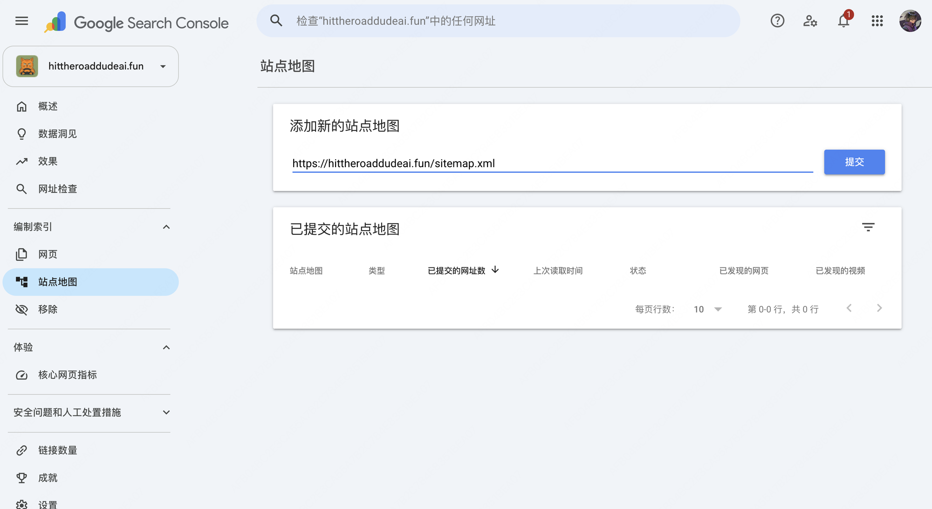The height and width of the screenshot is (509, 932).
Task: Open 移除 removals page
Action: (91, 310)
